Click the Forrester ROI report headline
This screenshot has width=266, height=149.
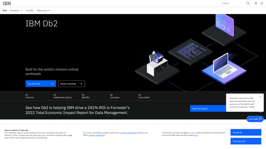coord(77,110)
